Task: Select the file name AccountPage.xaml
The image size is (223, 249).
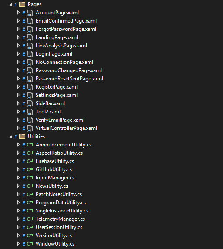Action: 57,13
